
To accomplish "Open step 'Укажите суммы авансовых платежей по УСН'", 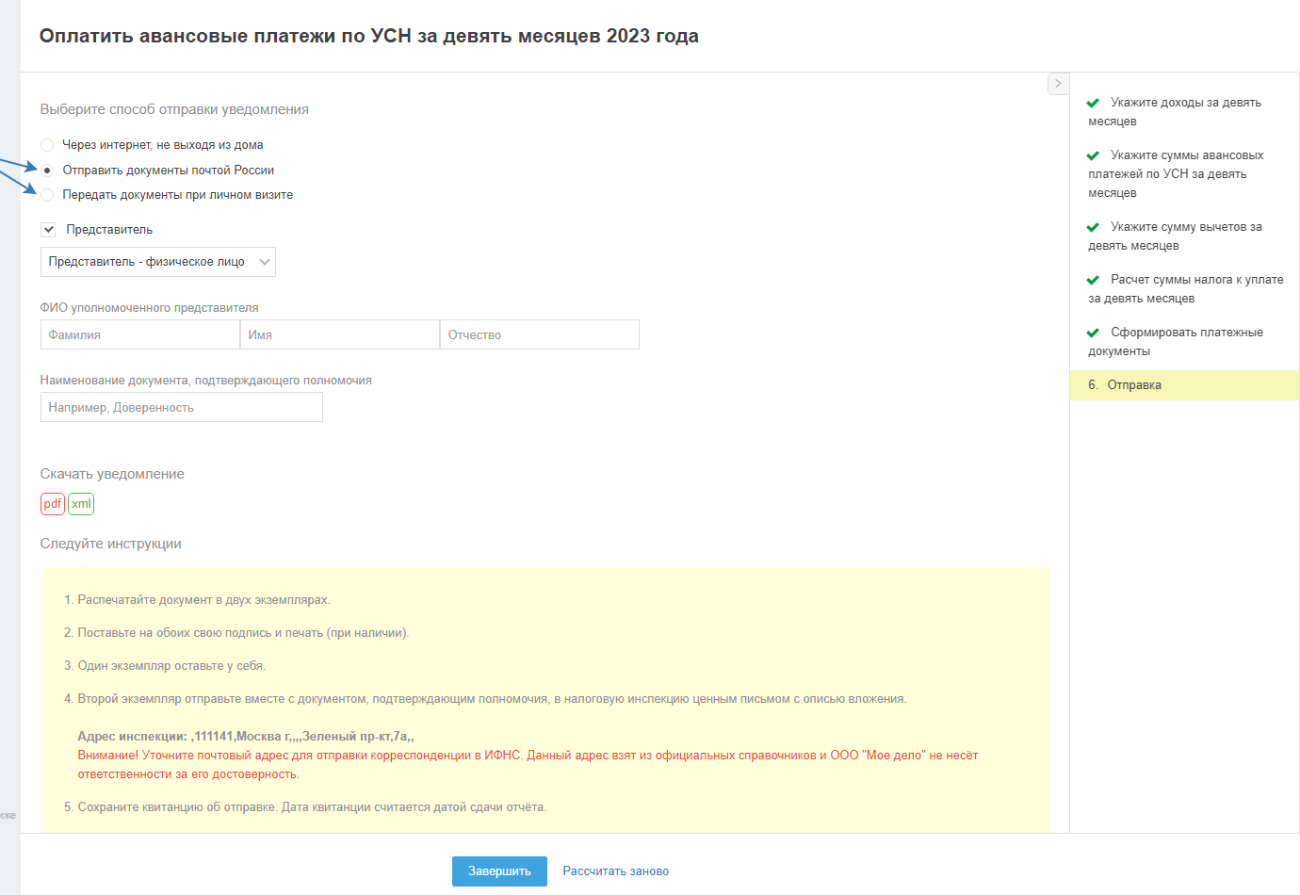I will 1184,174.
